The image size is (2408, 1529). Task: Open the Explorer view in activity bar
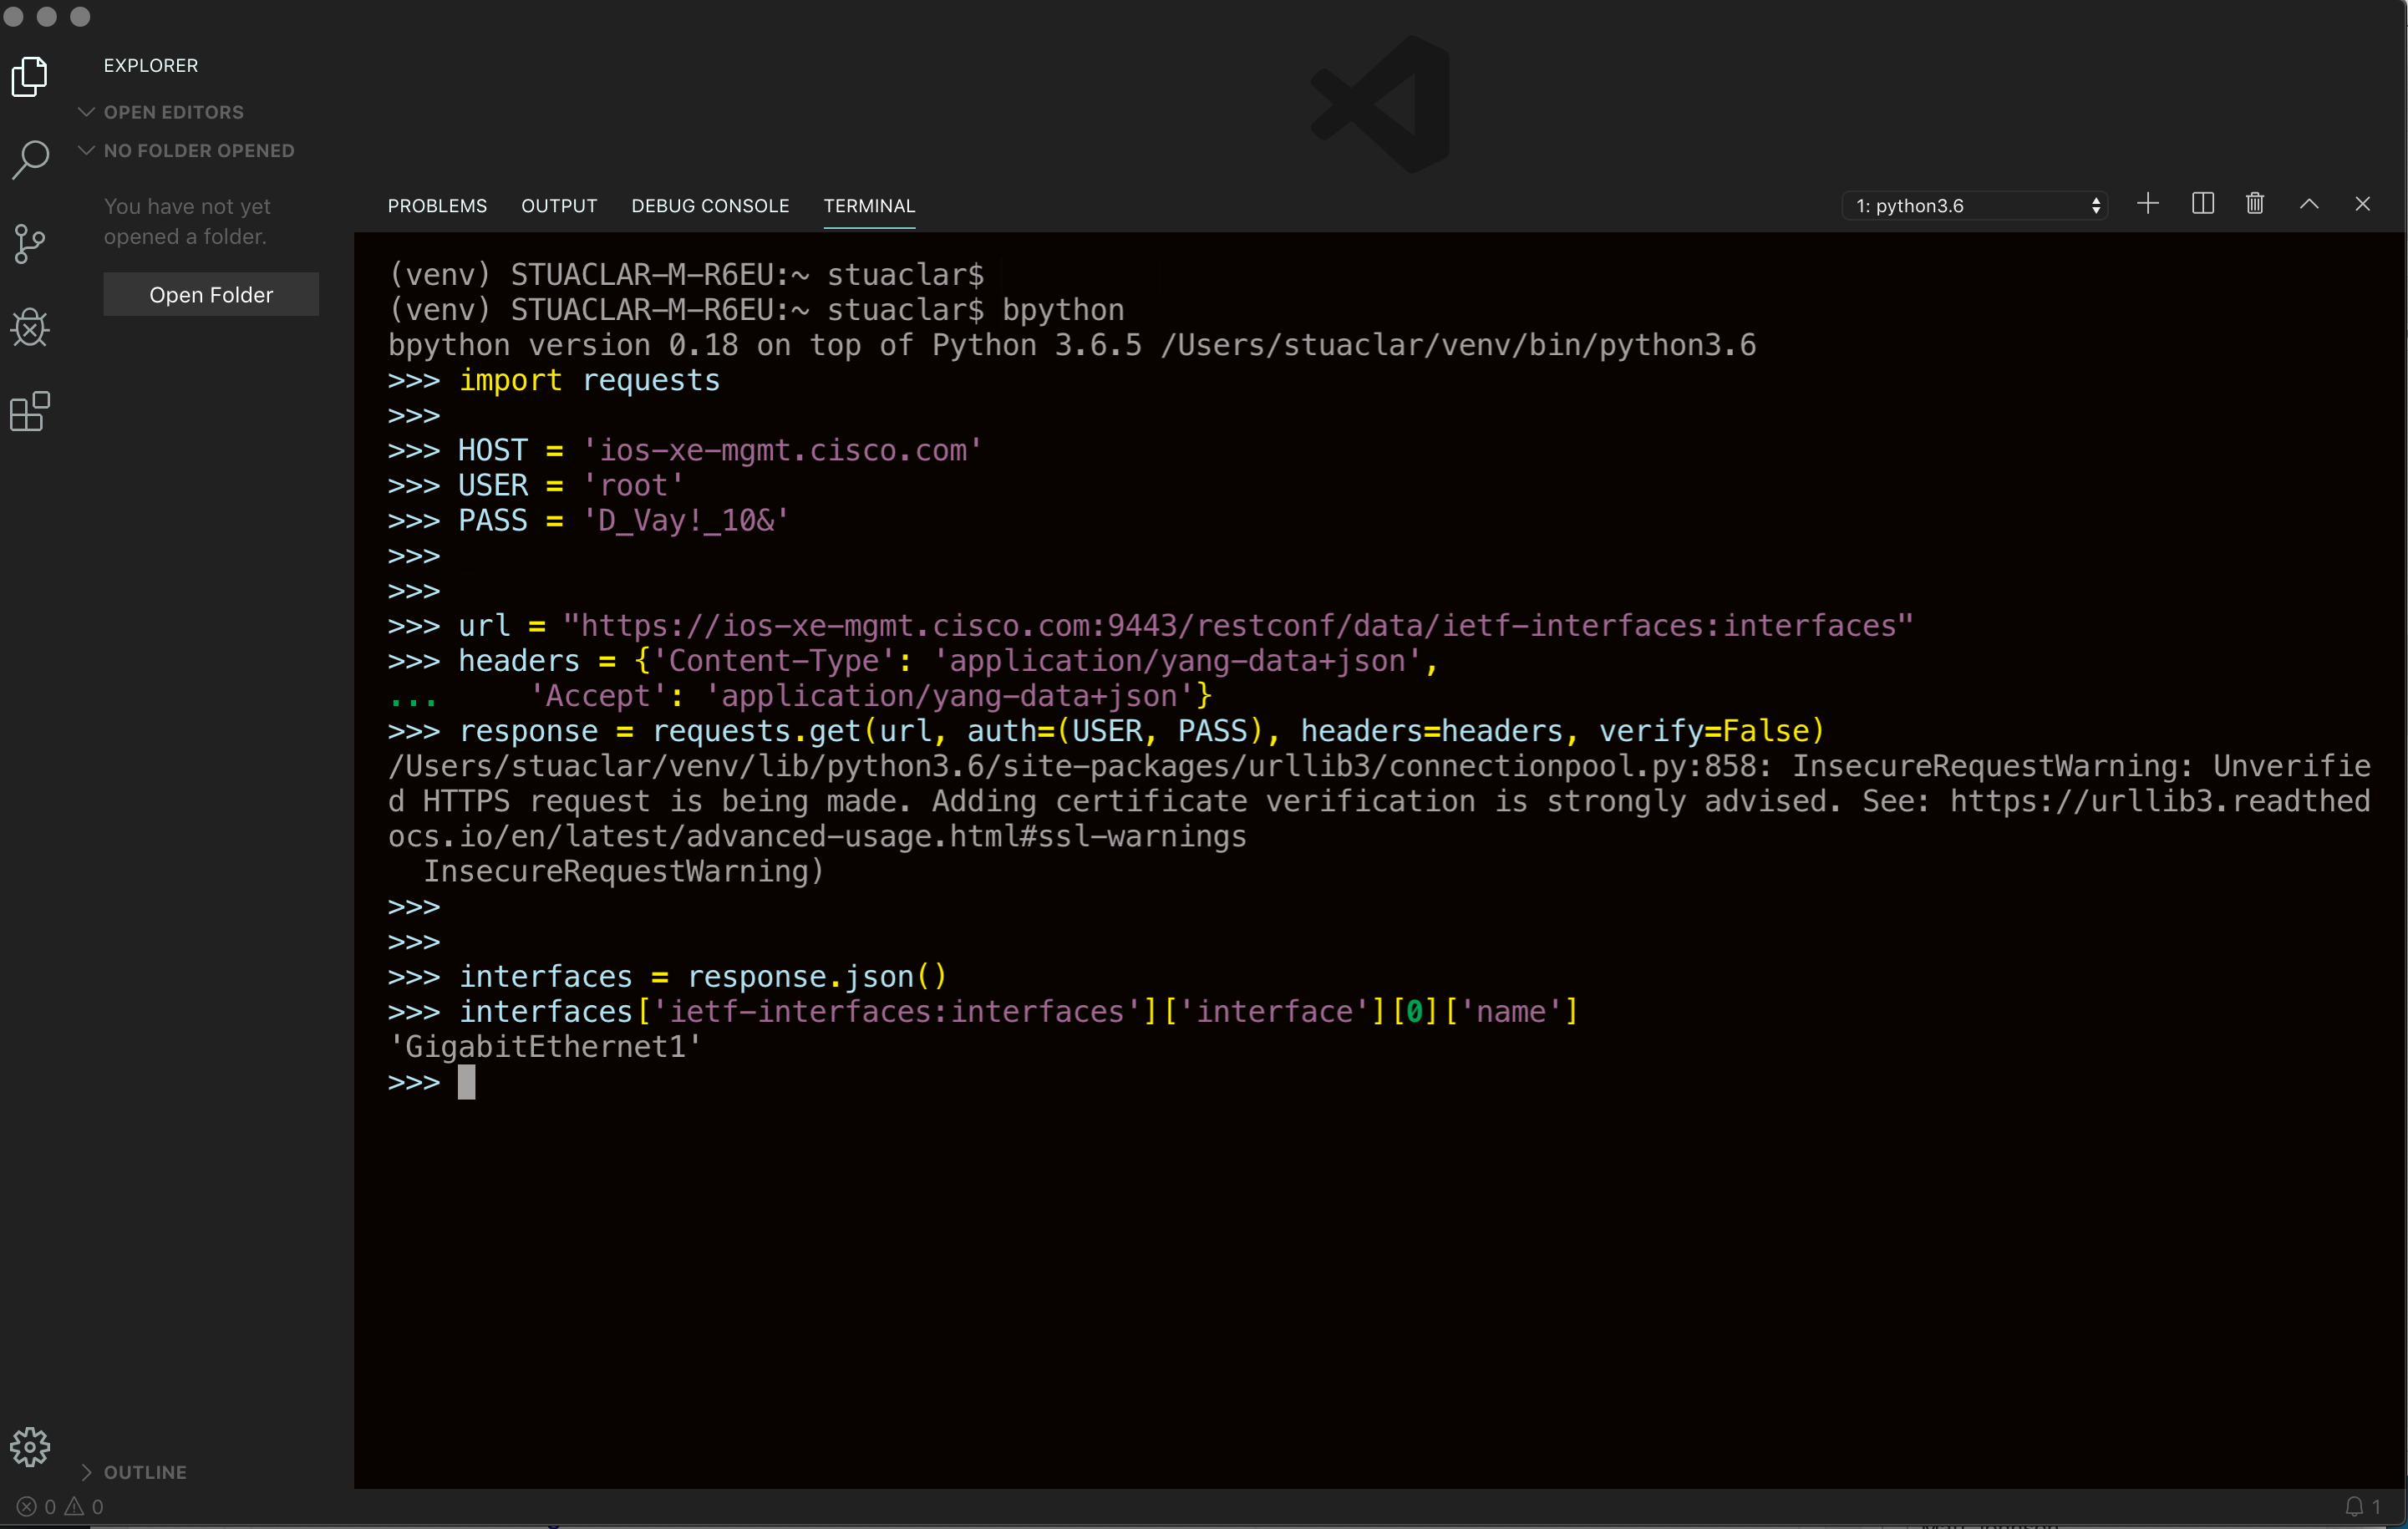[x=30, y=77]
